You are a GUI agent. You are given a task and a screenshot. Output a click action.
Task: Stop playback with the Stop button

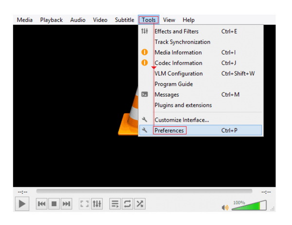54,204
